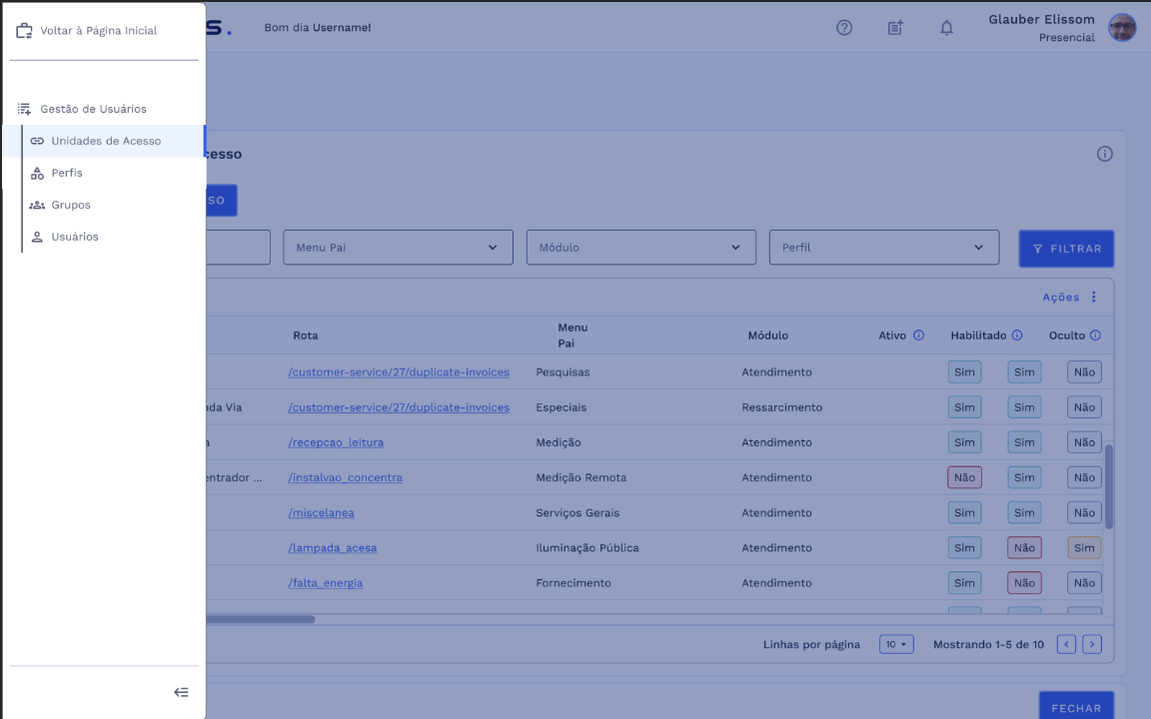This screenshot has width=1151, height=719.
Task: Toggle the Oculto Sim badge for /lampada_acesa
Action: pyautogui.click(x=1084, y=547)
